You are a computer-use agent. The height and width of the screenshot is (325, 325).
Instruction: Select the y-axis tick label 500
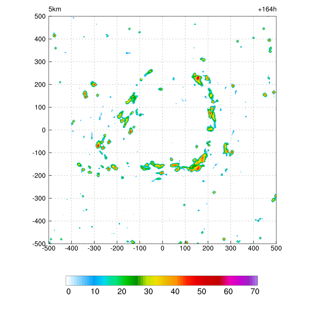pyautogui.click(x=40, y=17)
